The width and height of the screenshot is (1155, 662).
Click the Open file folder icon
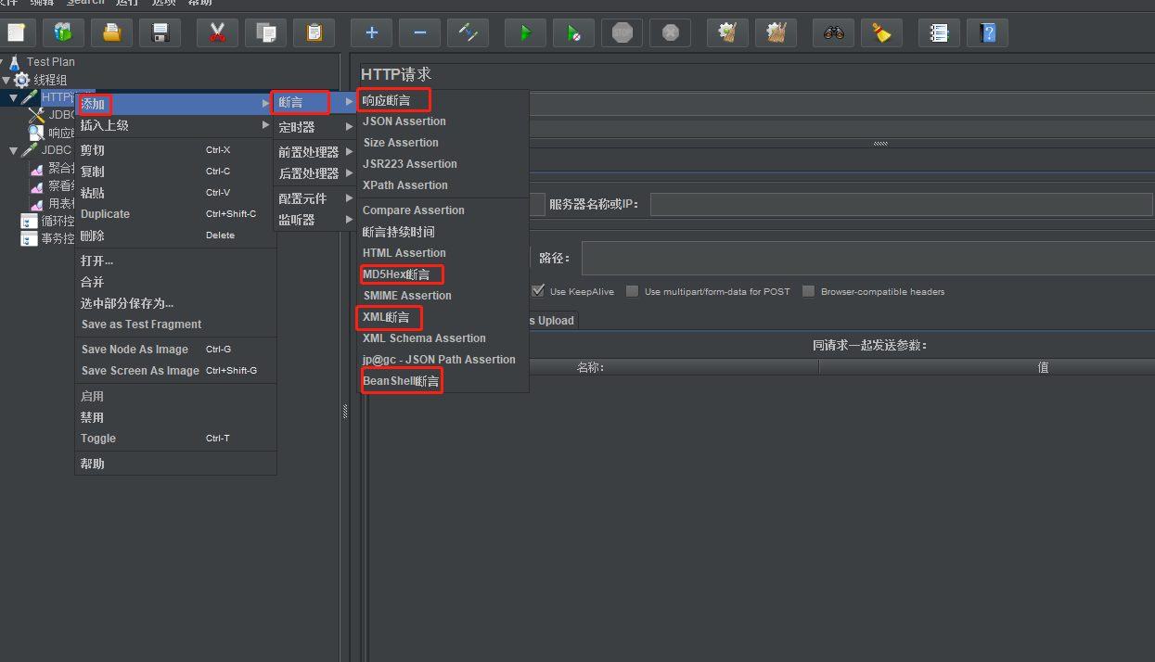(x=111, y=32)
